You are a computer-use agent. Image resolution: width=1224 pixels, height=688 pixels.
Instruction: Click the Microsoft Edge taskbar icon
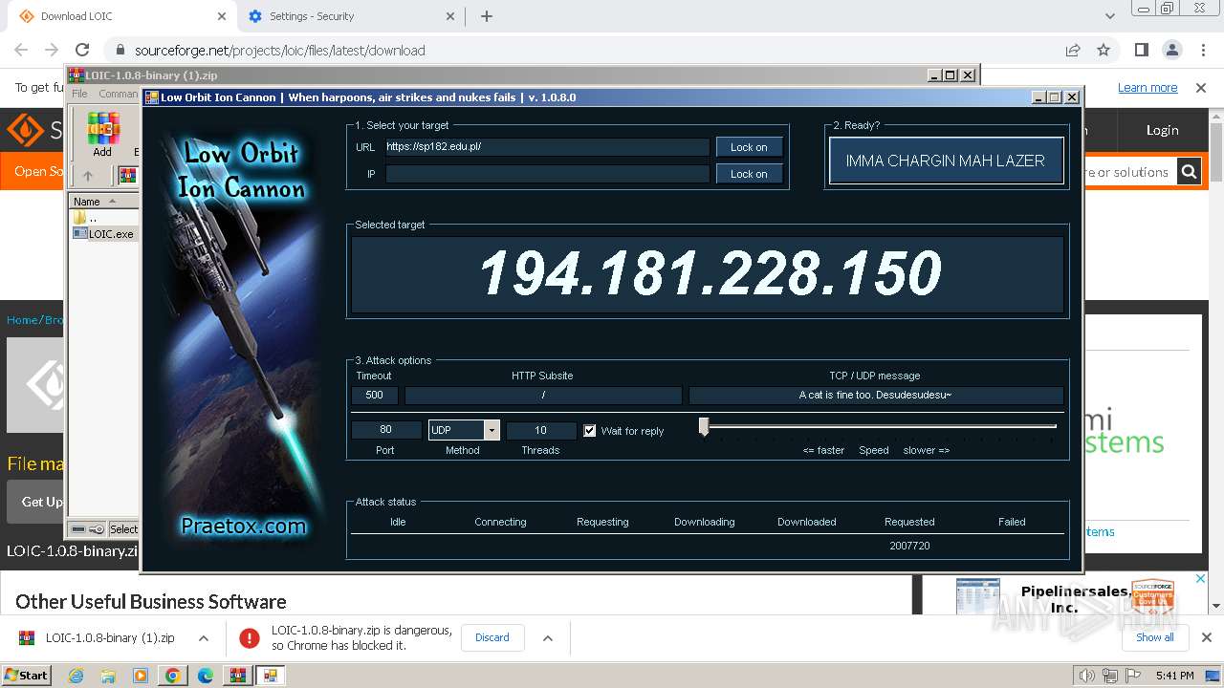pyautogui.click(x=205, y=675)
